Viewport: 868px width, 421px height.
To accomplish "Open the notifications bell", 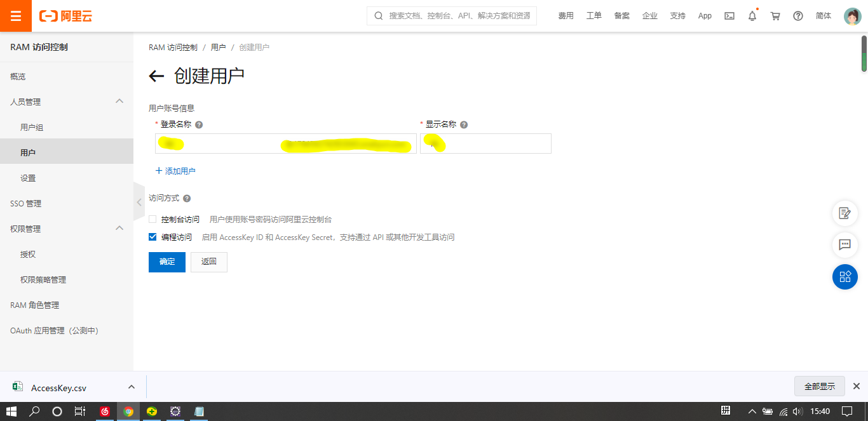I will click(752, 16).
